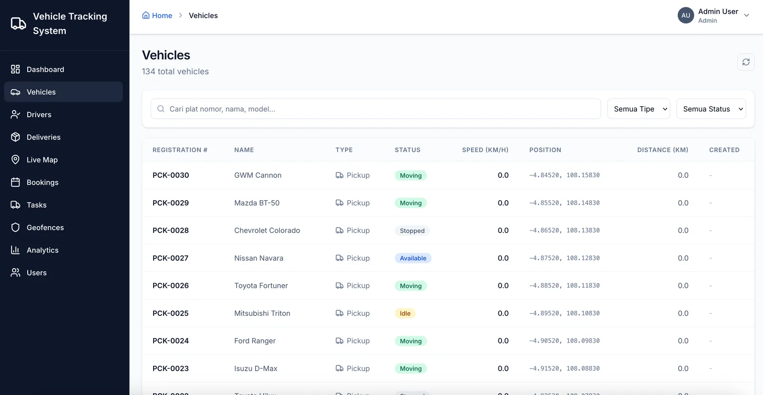Screen dimensions: 763x395
Task: Select registration PCK-0026
Action: 171,286
